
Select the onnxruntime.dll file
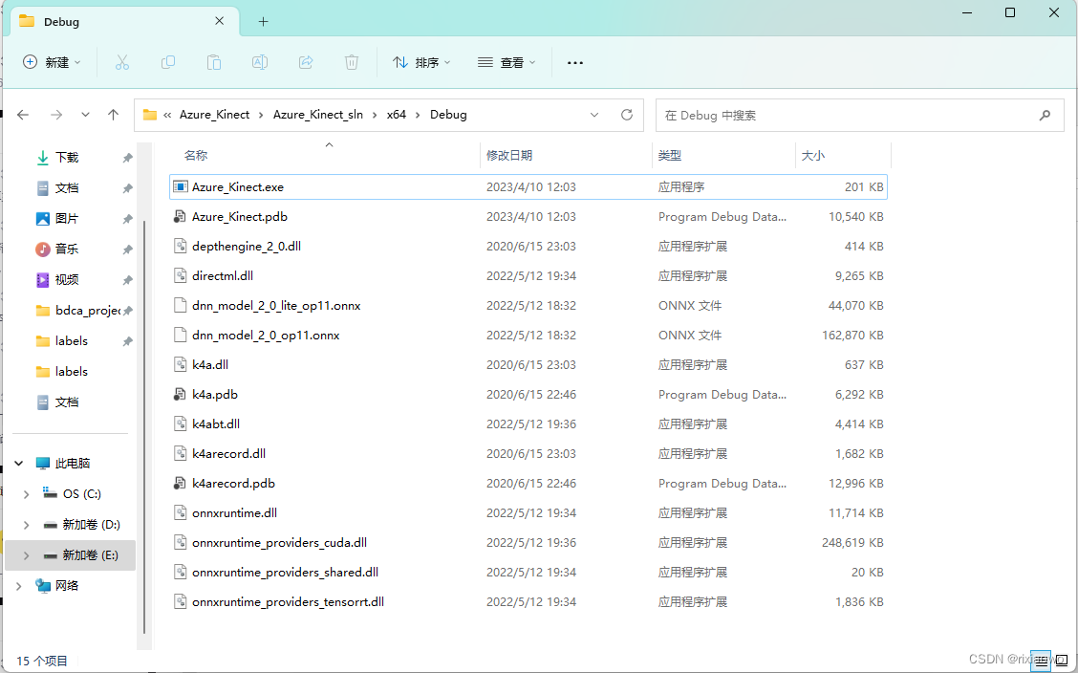tap(528, 512)
